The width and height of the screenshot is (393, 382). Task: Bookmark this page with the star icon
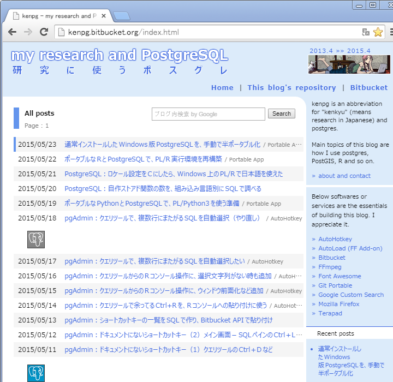(x=378, y=32)
